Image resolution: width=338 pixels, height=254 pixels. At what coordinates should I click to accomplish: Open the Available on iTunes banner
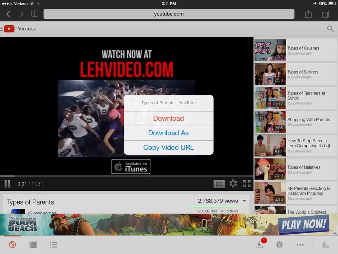[131, 166]
